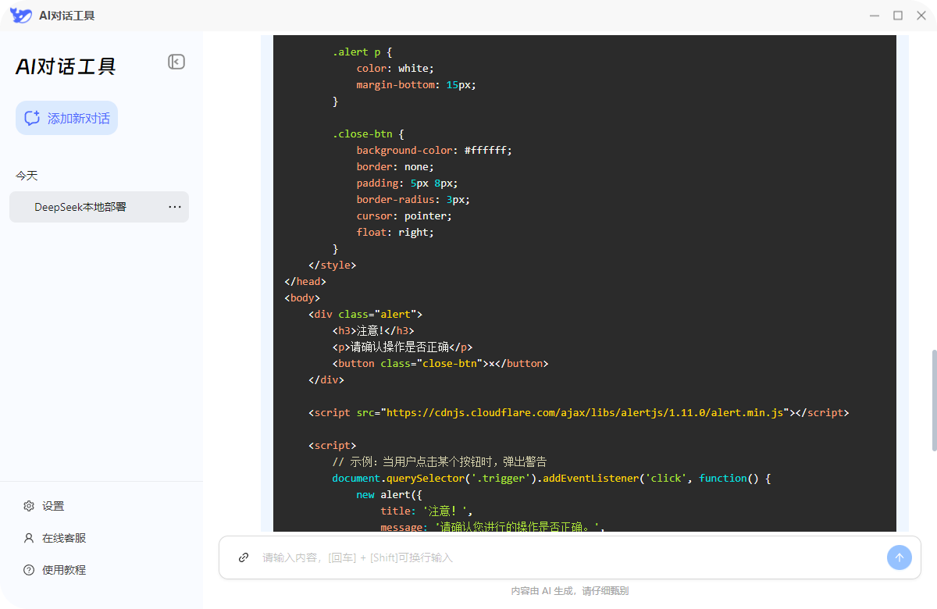Click the 内容由 AI 生成 disclaimer text

570,591
